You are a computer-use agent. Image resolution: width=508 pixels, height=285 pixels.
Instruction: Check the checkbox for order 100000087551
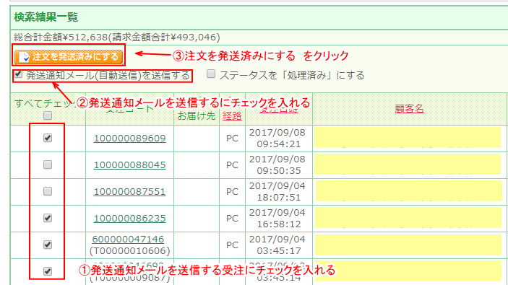pyautogui.click(x=48, y=191)
